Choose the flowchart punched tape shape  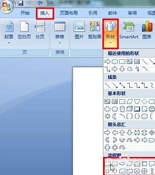click(x=130, y=171)
